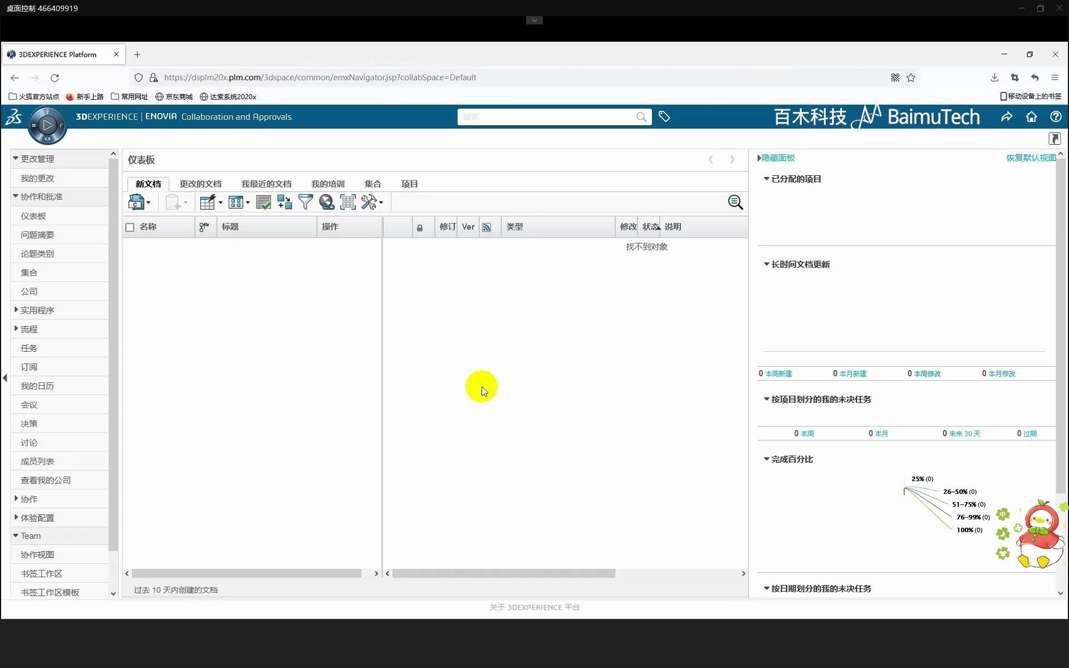Image resolution: width=1069 pixels, height=668 pixels.
Task: Click the grid frame toolbar icon
Action: [x=348, y=202]
